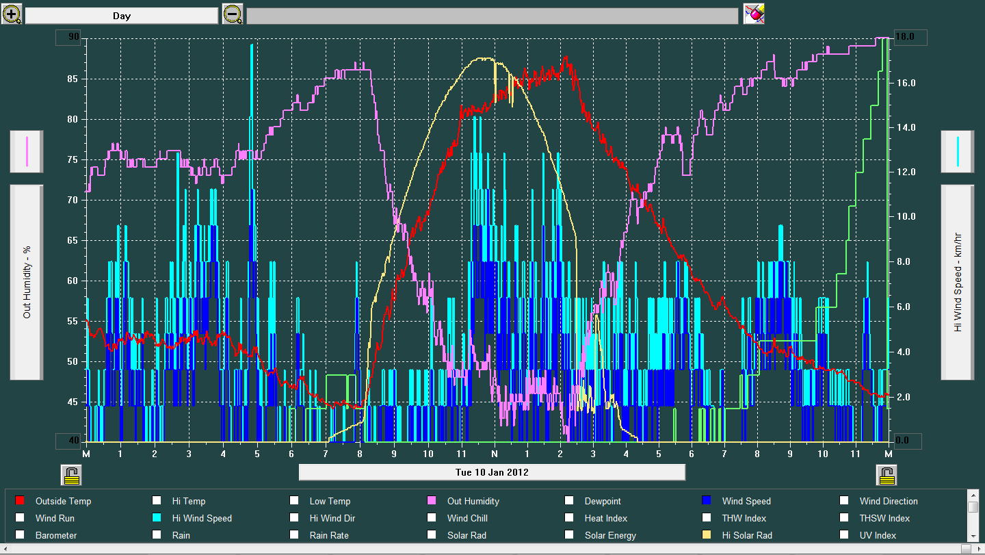Enable the THSW Index checkbox
Image resolution: width=985 pixels, height=555 pixels.
click(x=845, y=518)
